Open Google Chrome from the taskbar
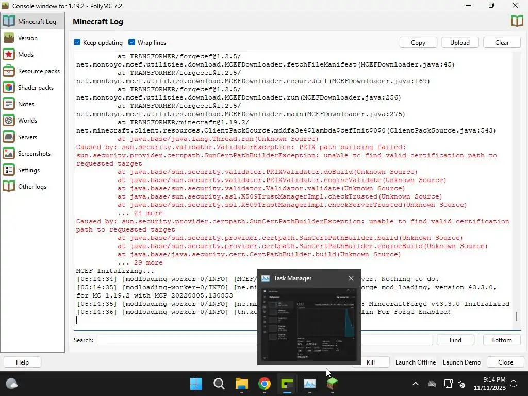Screen dimensions: 528x396 pos(265,384)
